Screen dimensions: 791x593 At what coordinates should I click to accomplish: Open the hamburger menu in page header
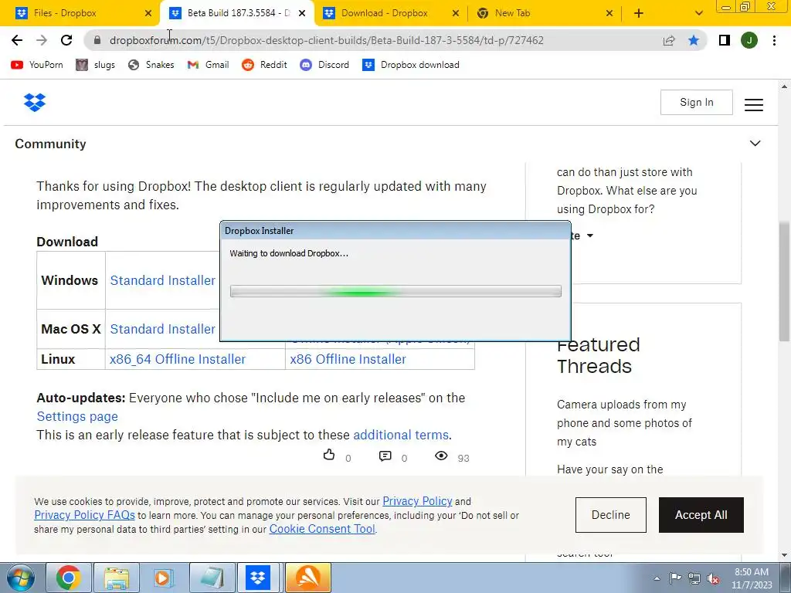pos(754,104)
